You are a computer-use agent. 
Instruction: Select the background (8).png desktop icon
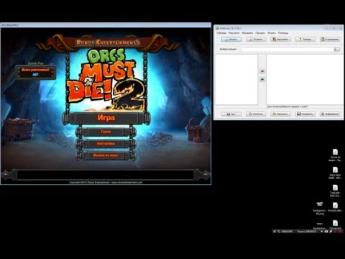coord(320,209)
